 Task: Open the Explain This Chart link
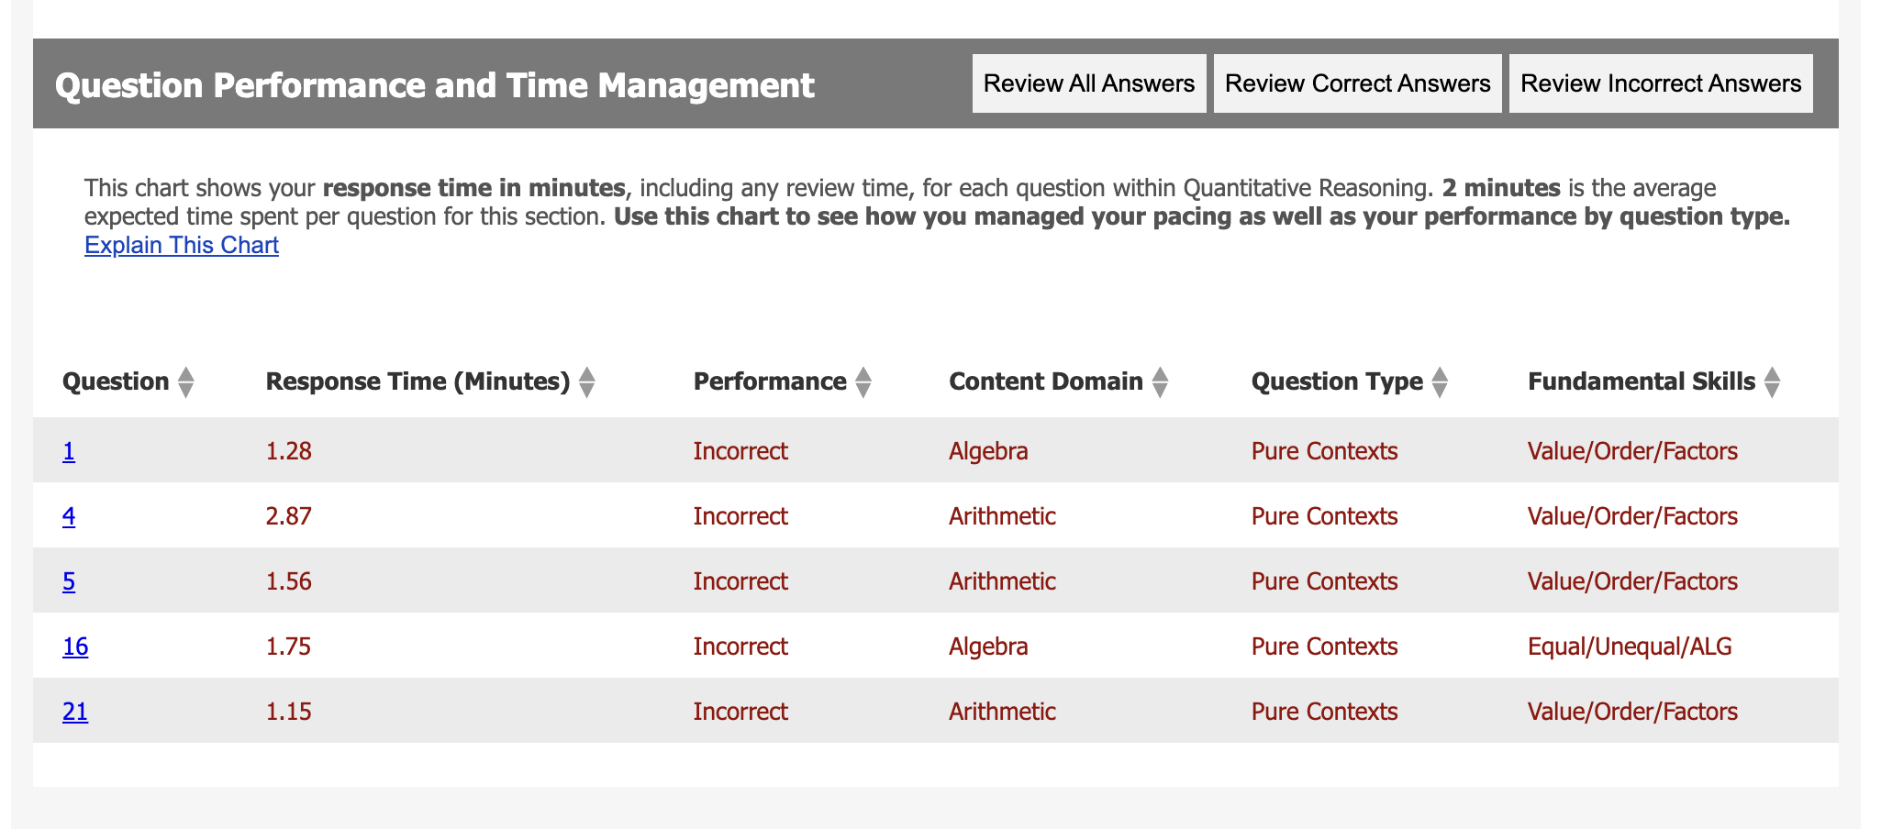click(182, 246)
